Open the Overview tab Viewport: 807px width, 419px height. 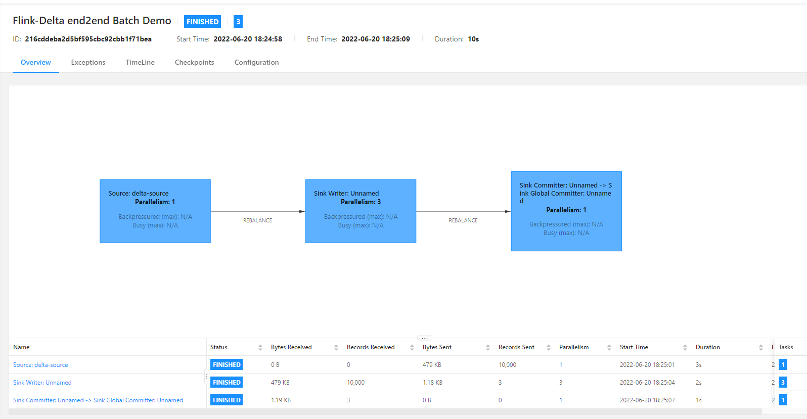pyautogui.click(x=36, y=62)
